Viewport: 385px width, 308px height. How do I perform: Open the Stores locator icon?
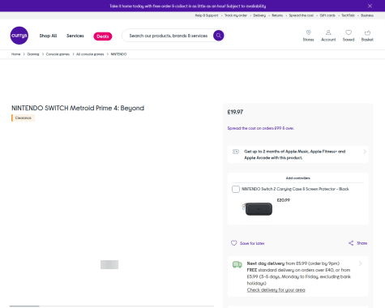coord(308,32)
